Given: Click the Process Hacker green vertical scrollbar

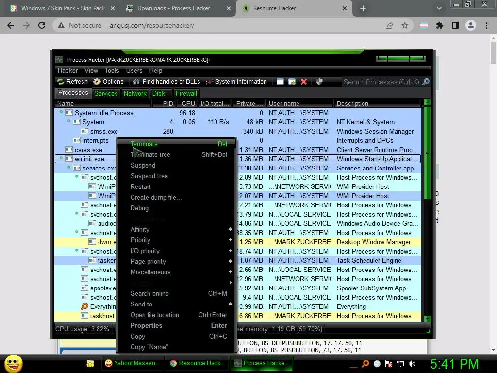Looking at the screenshot, I should (x=427, y=152).
